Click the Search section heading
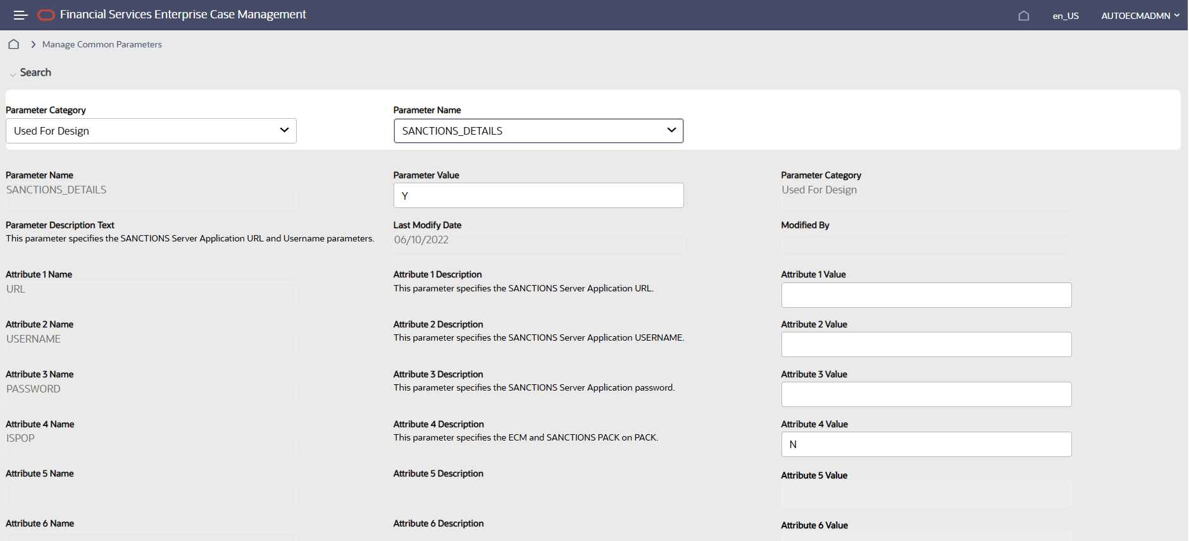Screen dimensions: 1189x541 (x=35, y=73)
